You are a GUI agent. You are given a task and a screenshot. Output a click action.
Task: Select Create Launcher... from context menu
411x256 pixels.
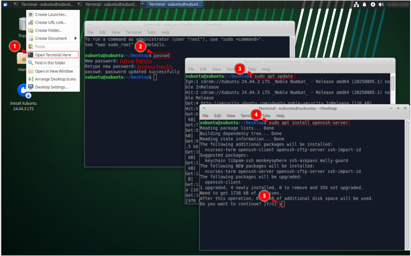click(51, 15)
